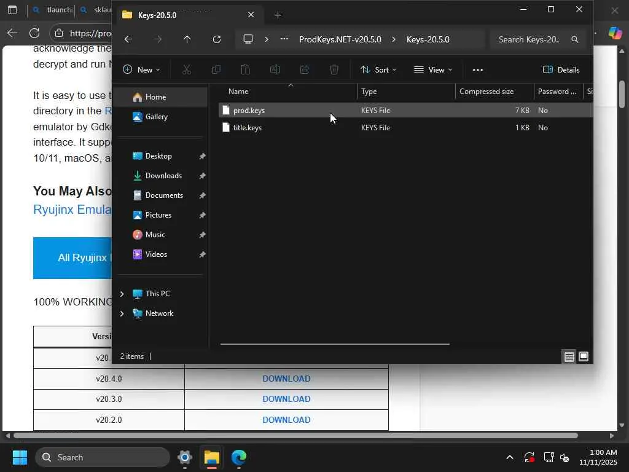Click the 7 KB size cell

point(522,111)
